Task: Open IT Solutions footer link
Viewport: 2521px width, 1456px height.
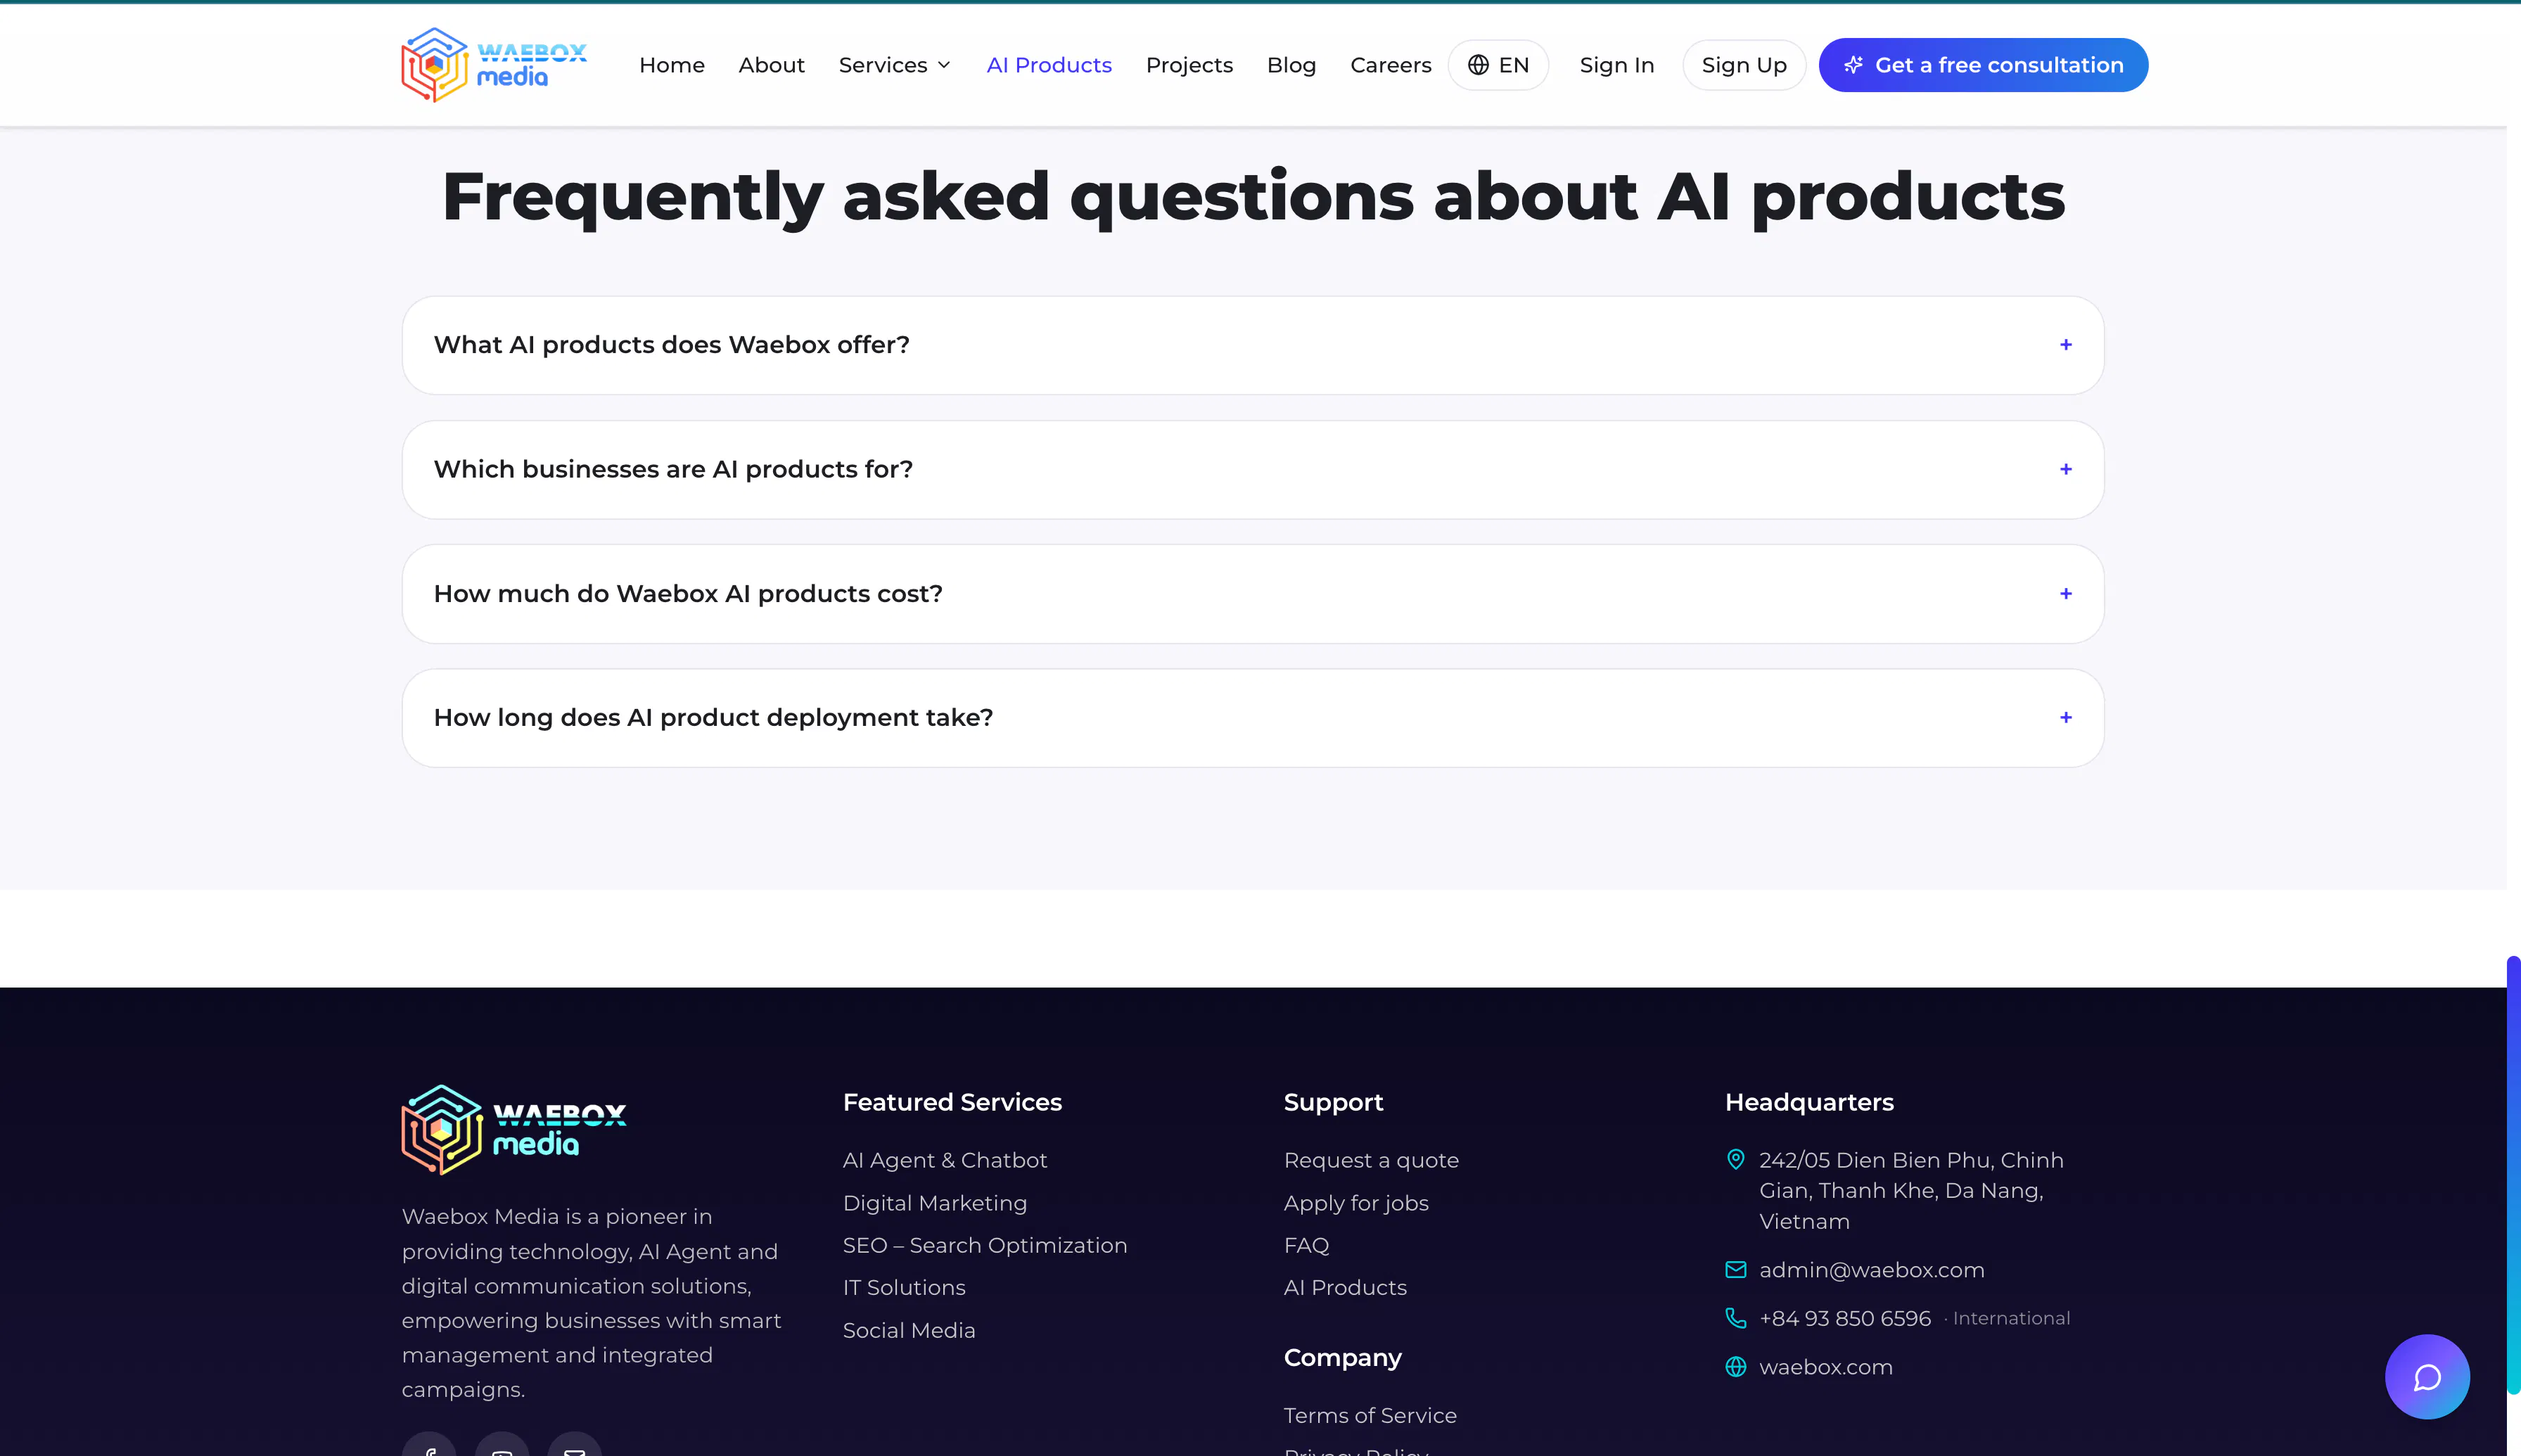Action: click(904, 1288)
